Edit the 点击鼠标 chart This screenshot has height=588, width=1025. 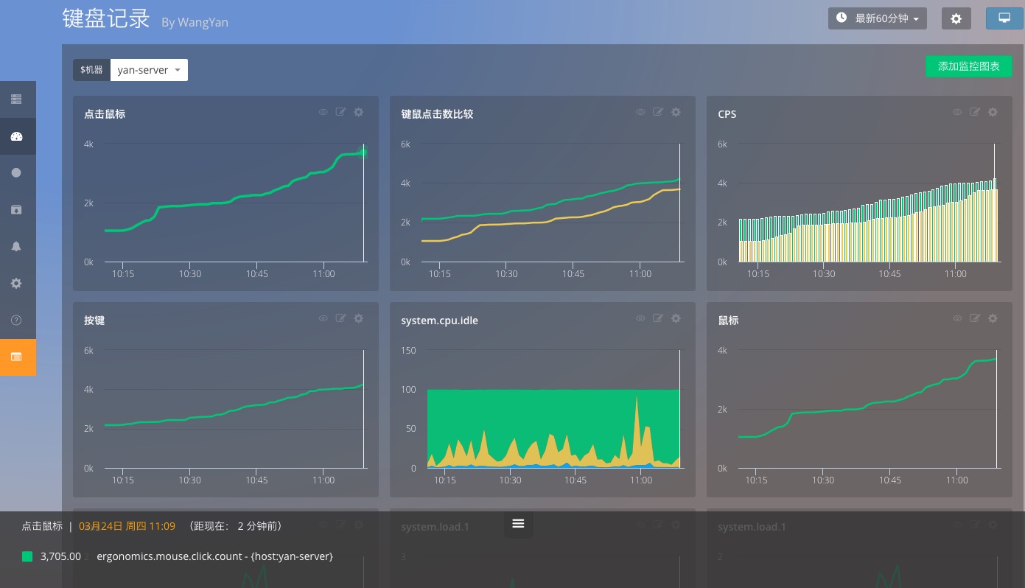coord(340,112)
